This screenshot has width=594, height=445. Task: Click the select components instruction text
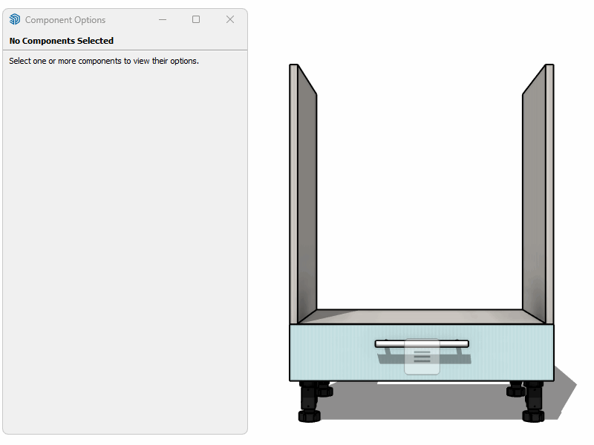(x=104, y=61)
